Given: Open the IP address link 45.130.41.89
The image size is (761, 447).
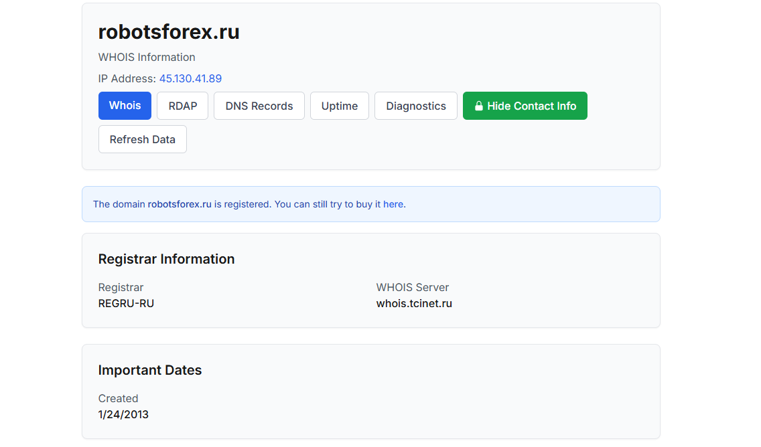Looking at the screenshot, I should pyautogui.click(x=190, y=79).
